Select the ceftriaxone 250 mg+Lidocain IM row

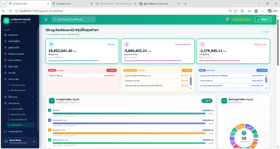click(156, 86)
